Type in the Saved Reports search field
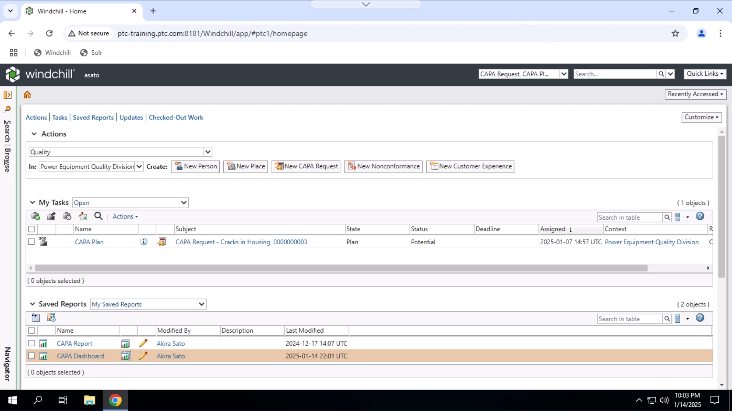This screenshot has width=732, height=411. [x=629, y=319]
